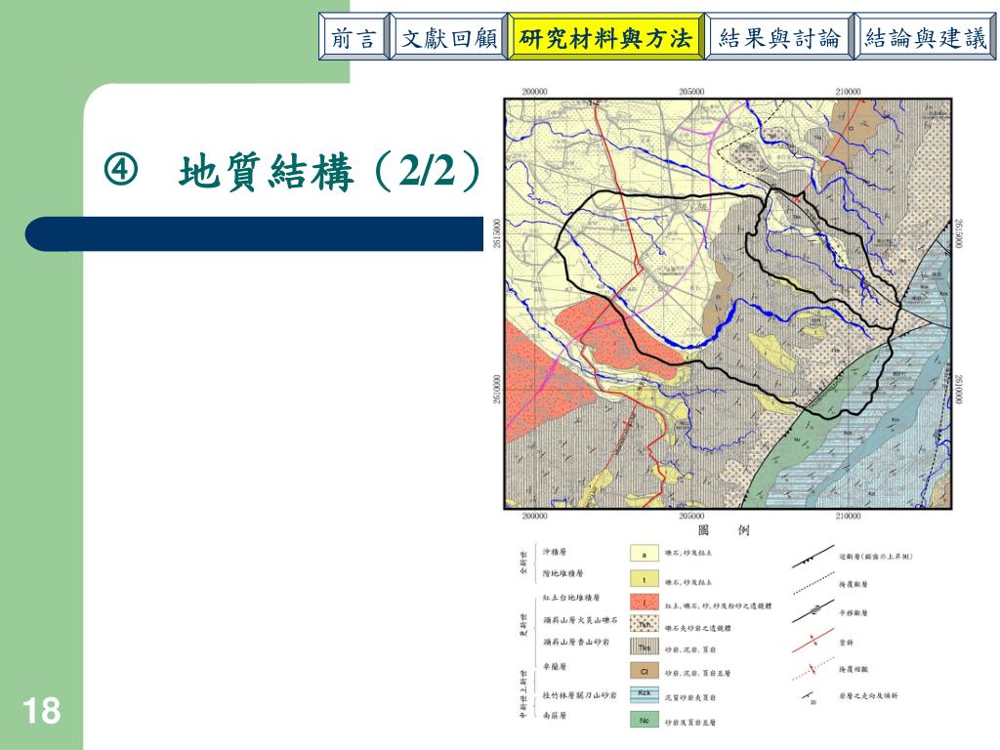
Task: Click the green Nc legend swatch
Action: pyautogui.click(x=645, y=720)
